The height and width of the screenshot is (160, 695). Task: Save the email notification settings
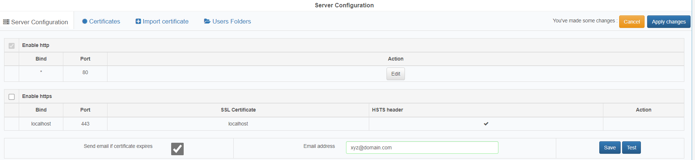pyautogui.click(x=610, y=148)
